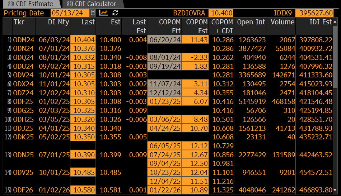Select the ODM24 ticker link
This screenshot has width=341, height=196.
[x=23, y=40]
